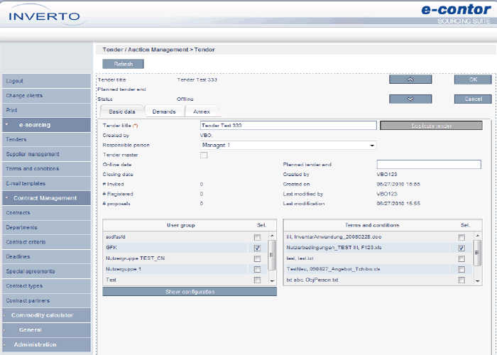Viewport: 497px width, 355px height.
Task: Switch to the Demands tab
Action: point(164,111)
